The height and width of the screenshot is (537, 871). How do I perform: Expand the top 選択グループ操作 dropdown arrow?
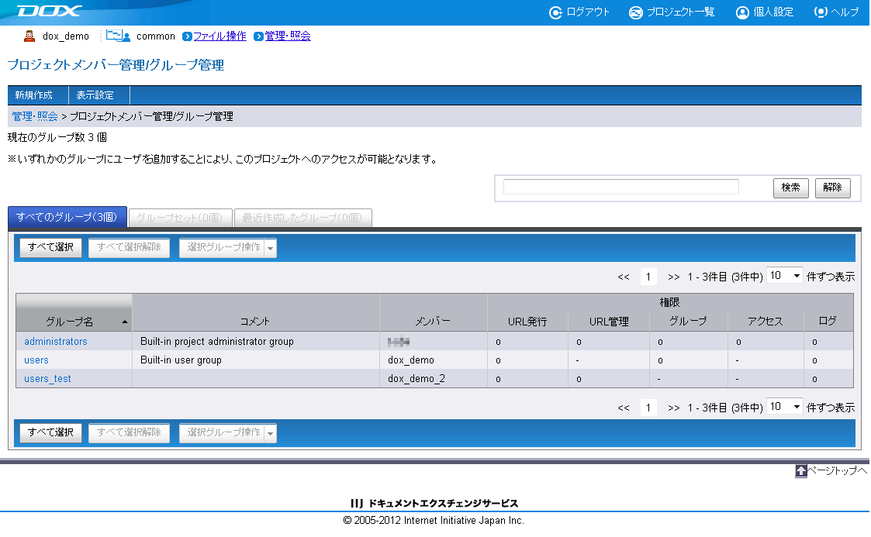271,248
